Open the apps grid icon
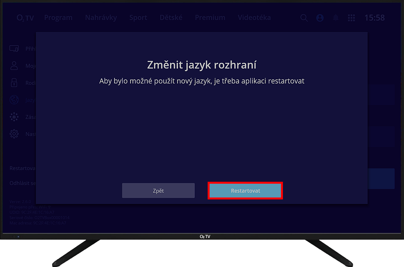The height and width of the screenshot is (267, 404). 351,18
